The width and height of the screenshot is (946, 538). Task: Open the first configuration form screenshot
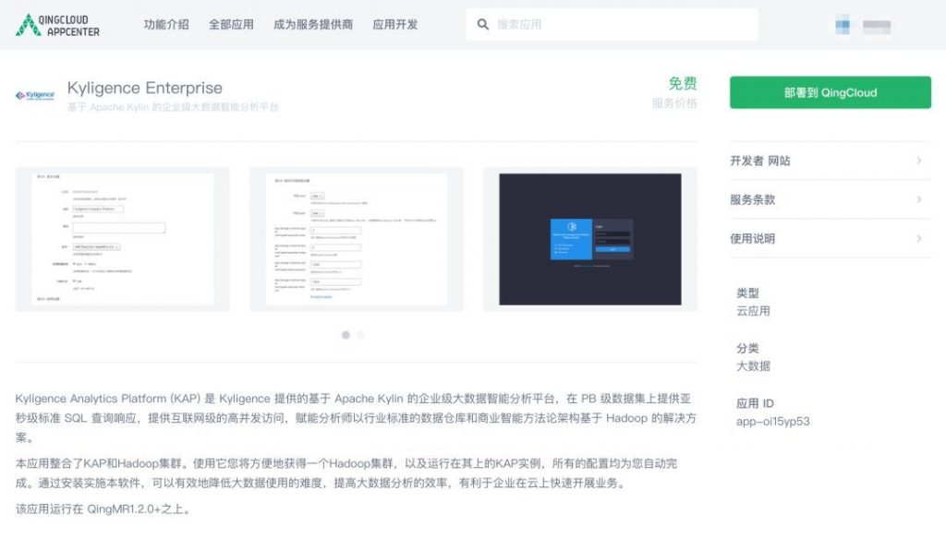coord(123,239)
